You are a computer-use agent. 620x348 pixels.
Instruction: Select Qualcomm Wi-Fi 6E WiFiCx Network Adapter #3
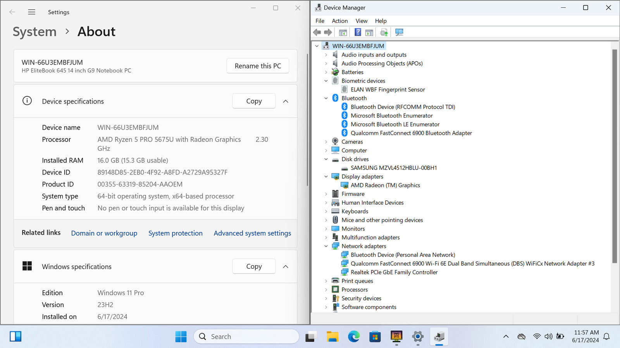[x=472, y=264]
